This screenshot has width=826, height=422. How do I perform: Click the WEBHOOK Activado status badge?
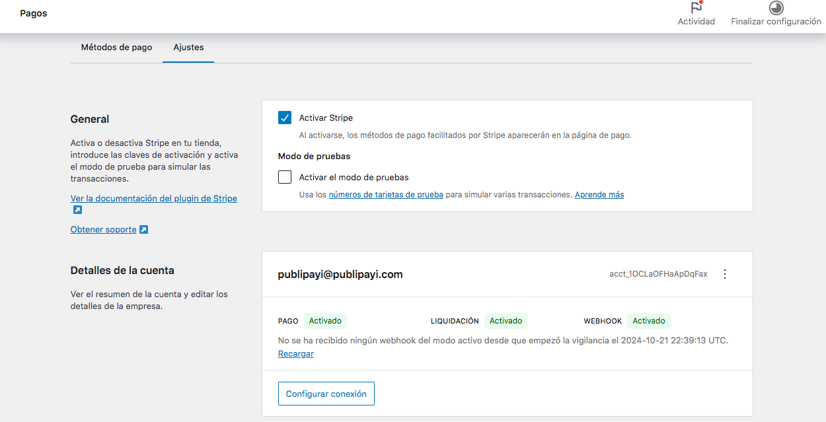point(649,321)
